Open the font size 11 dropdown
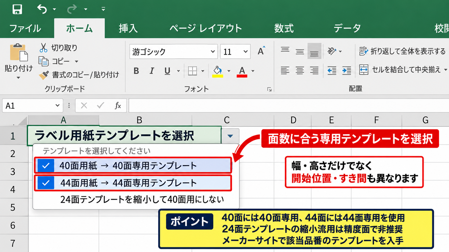This screenshot has height=252, width=449. tap(245, 51)
